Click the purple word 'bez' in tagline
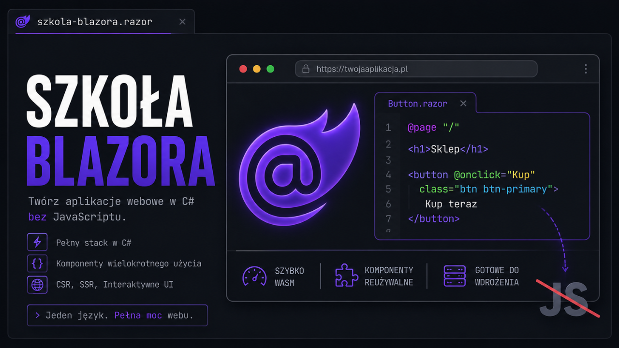The width and height of the screenshot is (619, 348). [x=37, y=217]
